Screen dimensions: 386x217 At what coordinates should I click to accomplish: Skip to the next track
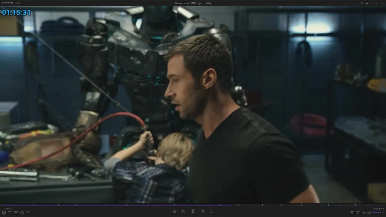203,211
